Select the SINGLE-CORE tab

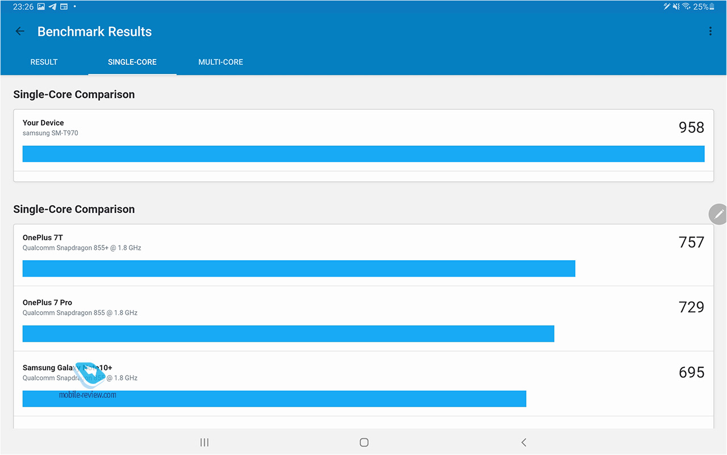pos(132,62)
